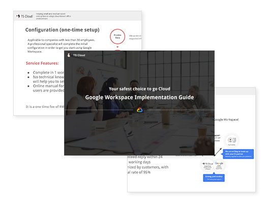Click 'Applicable to companies with less than 30 employees' text
Screen dimensions: 267x204
tap(62, 40)
